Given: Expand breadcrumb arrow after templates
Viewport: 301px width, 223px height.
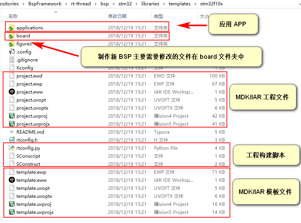Looking at the screenshot, I should click(x=195, y=4).
